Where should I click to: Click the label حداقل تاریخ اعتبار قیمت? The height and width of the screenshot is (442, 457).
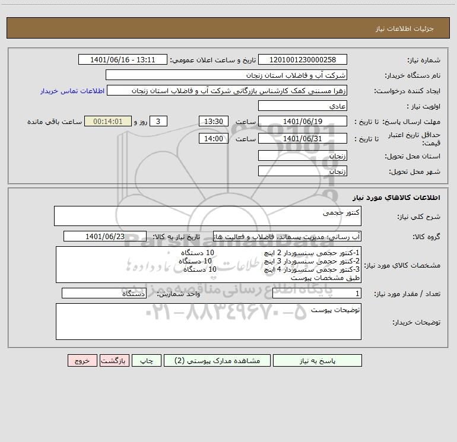[x=414, y=139]
